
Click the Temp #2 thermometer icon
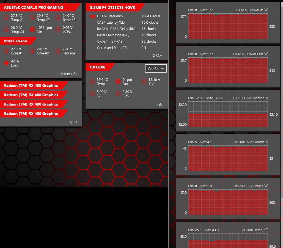[x=32, y=18]
